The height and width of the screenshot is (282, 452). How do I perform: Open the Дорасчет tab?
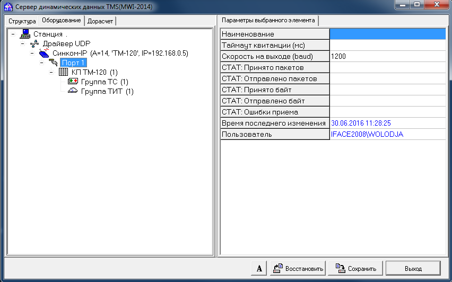point(100,21)
